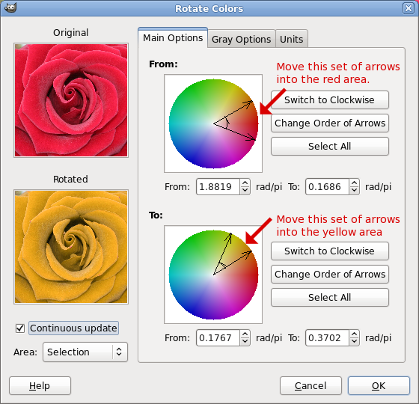The width and height of the screenshot is (419, 404).
Task: Close the Rotate Colors dialog
Action: (x=409, y=8)
